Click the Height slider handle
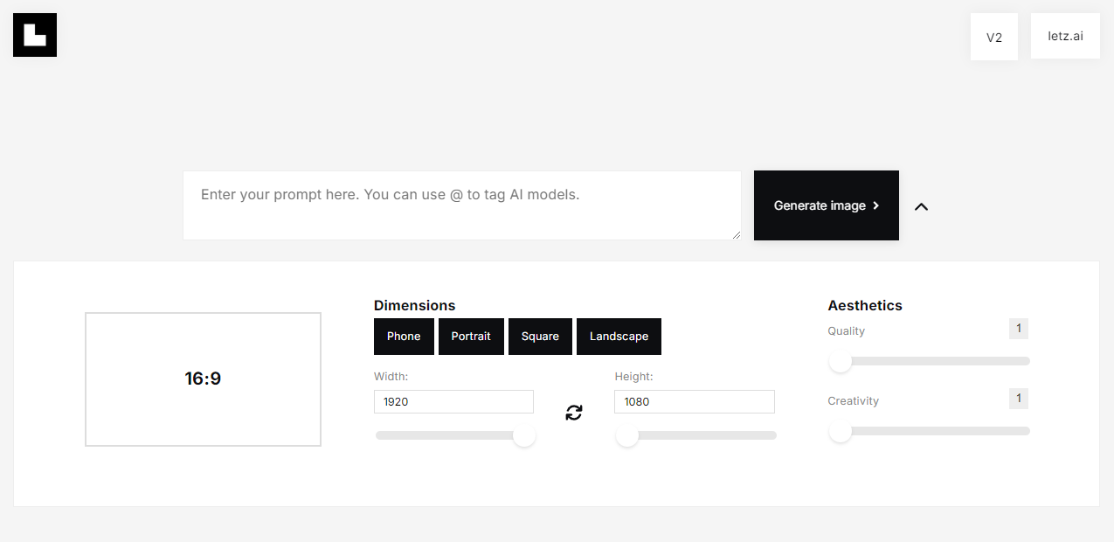The height and width of the screenshot is (542, 1114). [x=627, y=435]
